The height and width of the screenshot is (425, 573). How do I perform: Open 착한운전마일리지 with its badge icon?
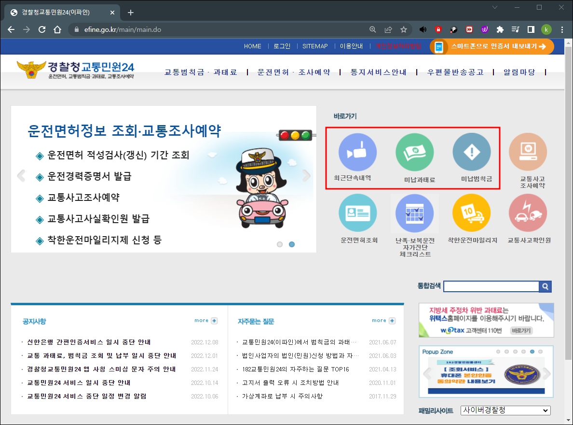coord(472,212)
